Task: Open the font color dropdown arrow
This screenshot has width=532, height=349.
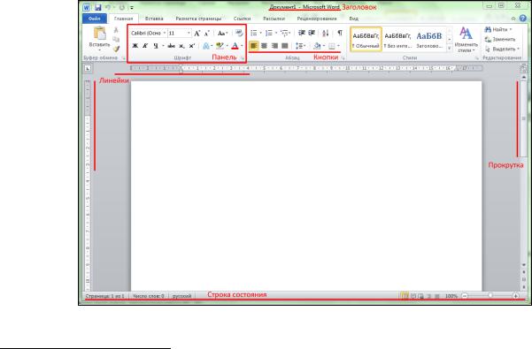Action: click(x=242, y=46)
